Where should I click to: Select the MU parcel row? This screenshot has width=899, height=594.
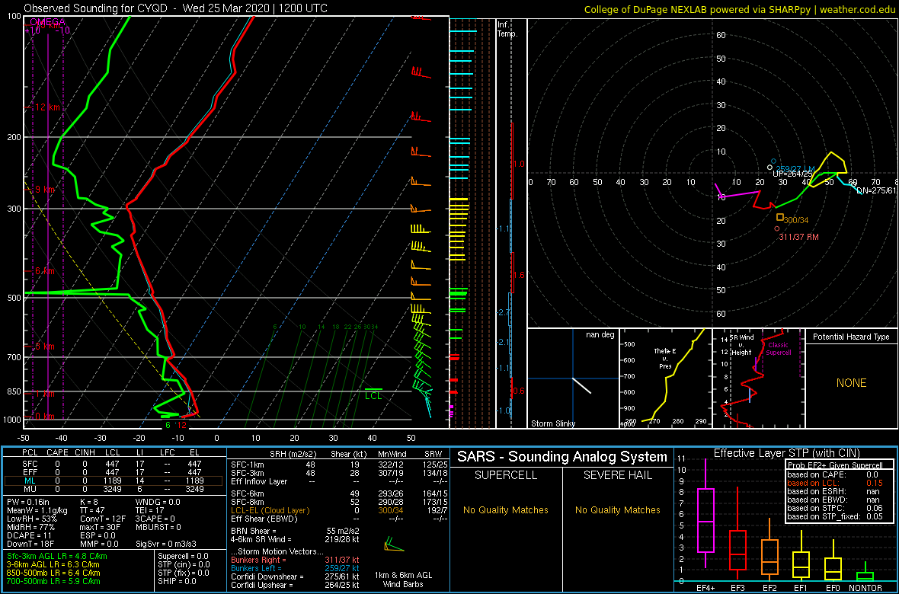coord(114,490)
